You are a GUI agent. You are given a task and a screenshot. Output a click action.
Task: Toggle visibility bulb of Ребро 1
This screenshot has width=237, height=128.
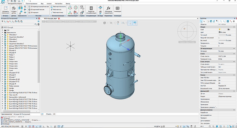click(8, 55)
